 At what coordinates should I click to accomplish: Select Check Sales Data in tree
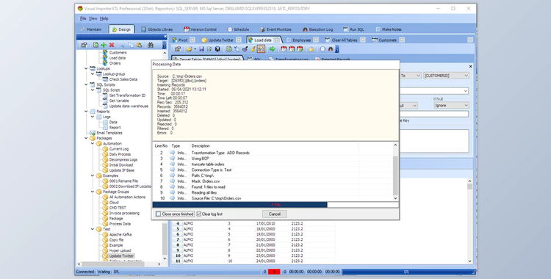click(x=123, y=79)
